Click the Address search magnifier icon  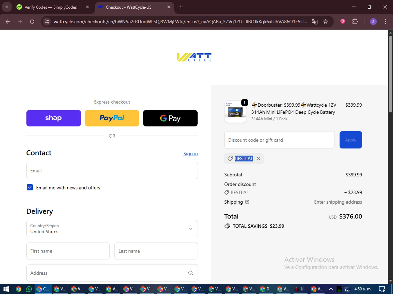(x=191, y=273)
